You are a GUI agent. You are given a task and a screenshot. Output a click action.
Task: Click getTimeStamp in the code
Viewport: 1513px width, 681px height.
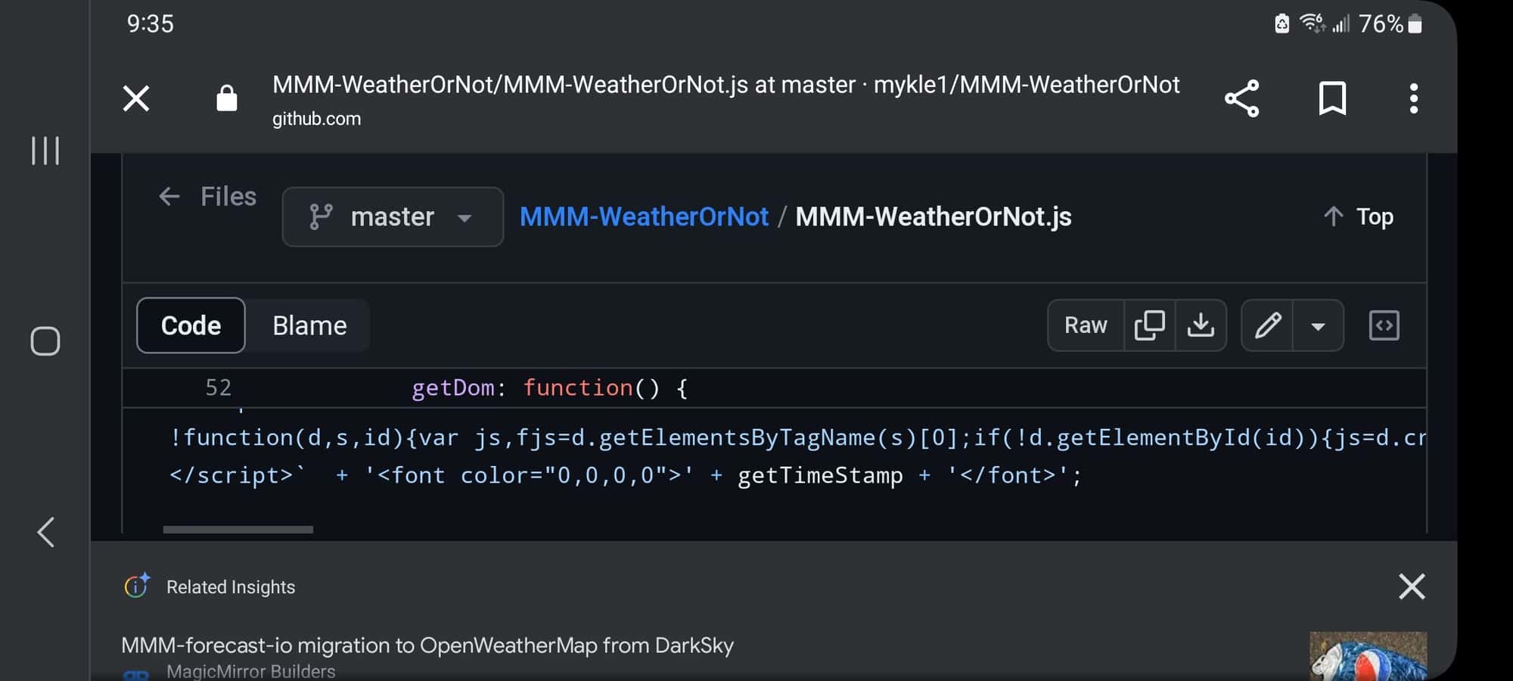pyautogui.click(x=820, y=476)
